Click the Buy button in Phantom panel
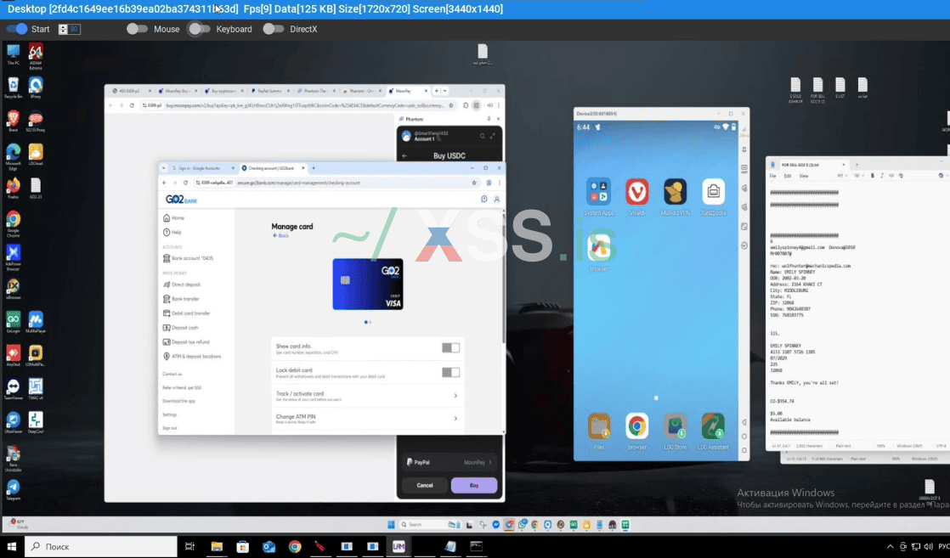This screenshot has width=950, height=558. coord(474,485)
